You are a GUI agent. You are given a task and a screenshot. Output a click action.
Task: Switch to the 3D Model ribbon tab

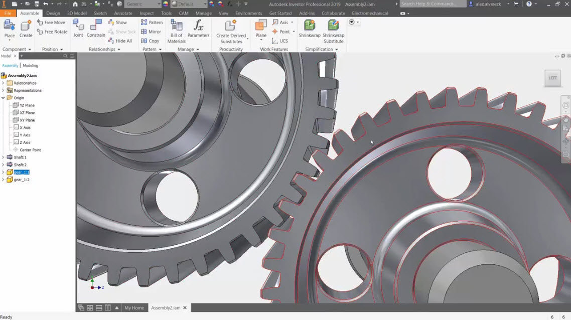click(x=76, y=13)
